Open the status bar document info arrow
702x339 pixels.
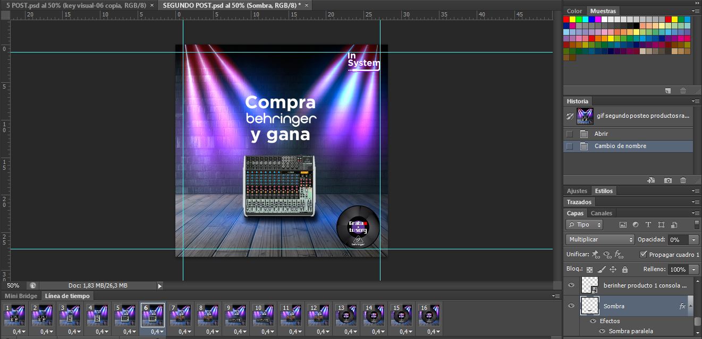(x=160, y=286)
